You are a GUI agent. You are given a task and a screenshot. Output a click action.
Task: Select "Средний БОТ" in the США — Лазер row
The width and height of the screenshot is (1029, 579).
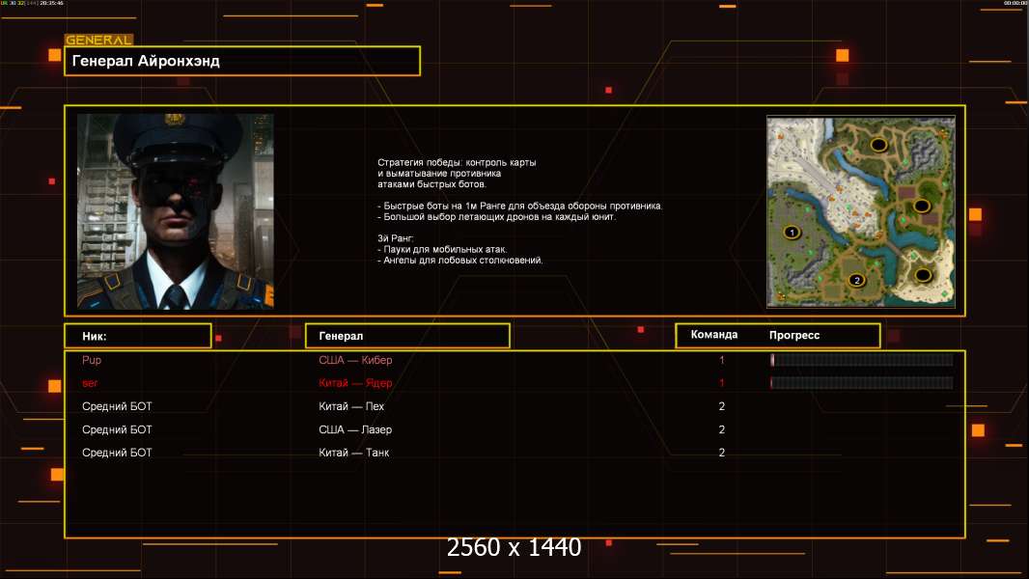(117, 429)
